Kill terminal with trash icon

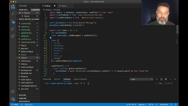tap(166, 79)
